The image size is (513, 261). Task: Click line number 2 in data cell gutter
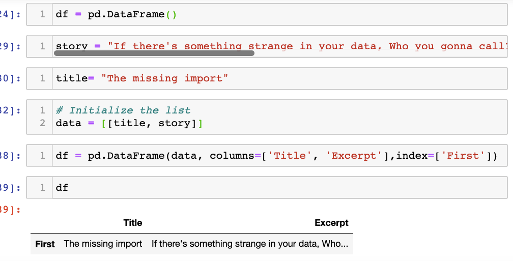[x=43, y=123]
